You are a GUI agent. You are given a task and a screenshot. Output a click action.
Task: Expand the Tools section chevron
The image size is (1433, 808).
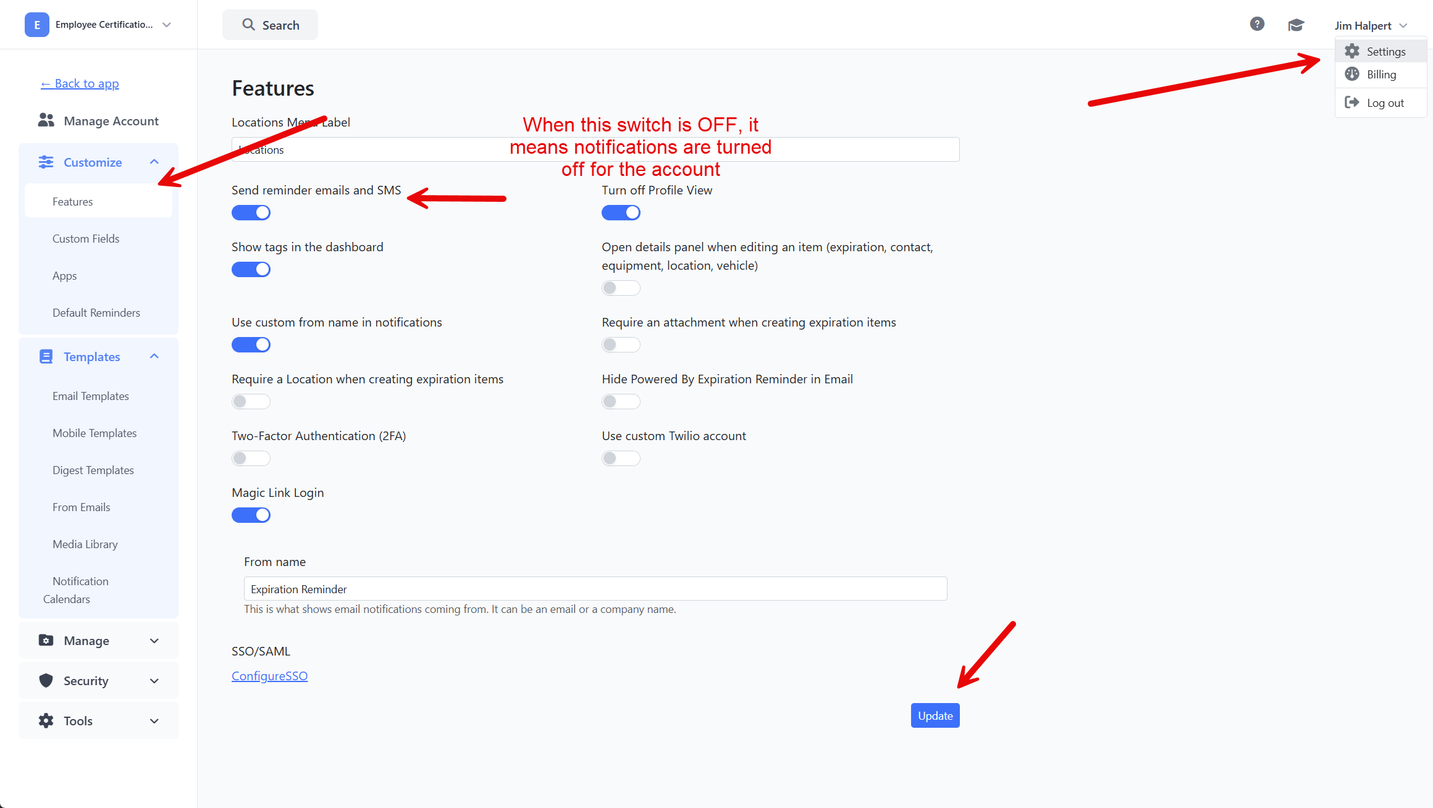pyautogui.click(x=154, y=721)
